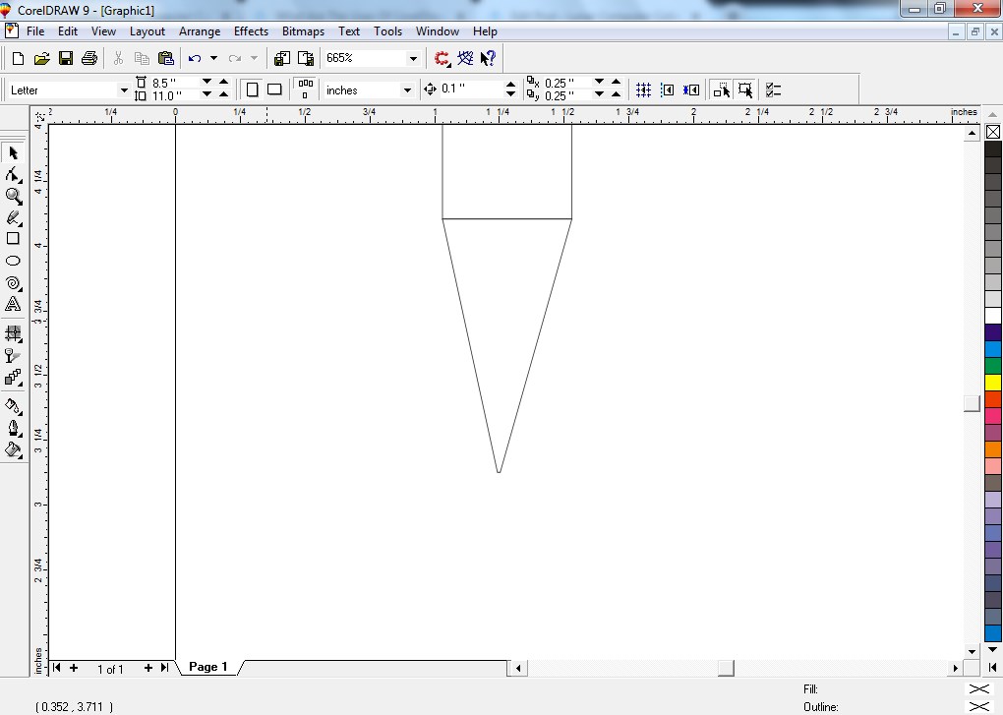This screenshot has width=1003, height=715.
Task: Click the New document icon
Action: point(18,58)
